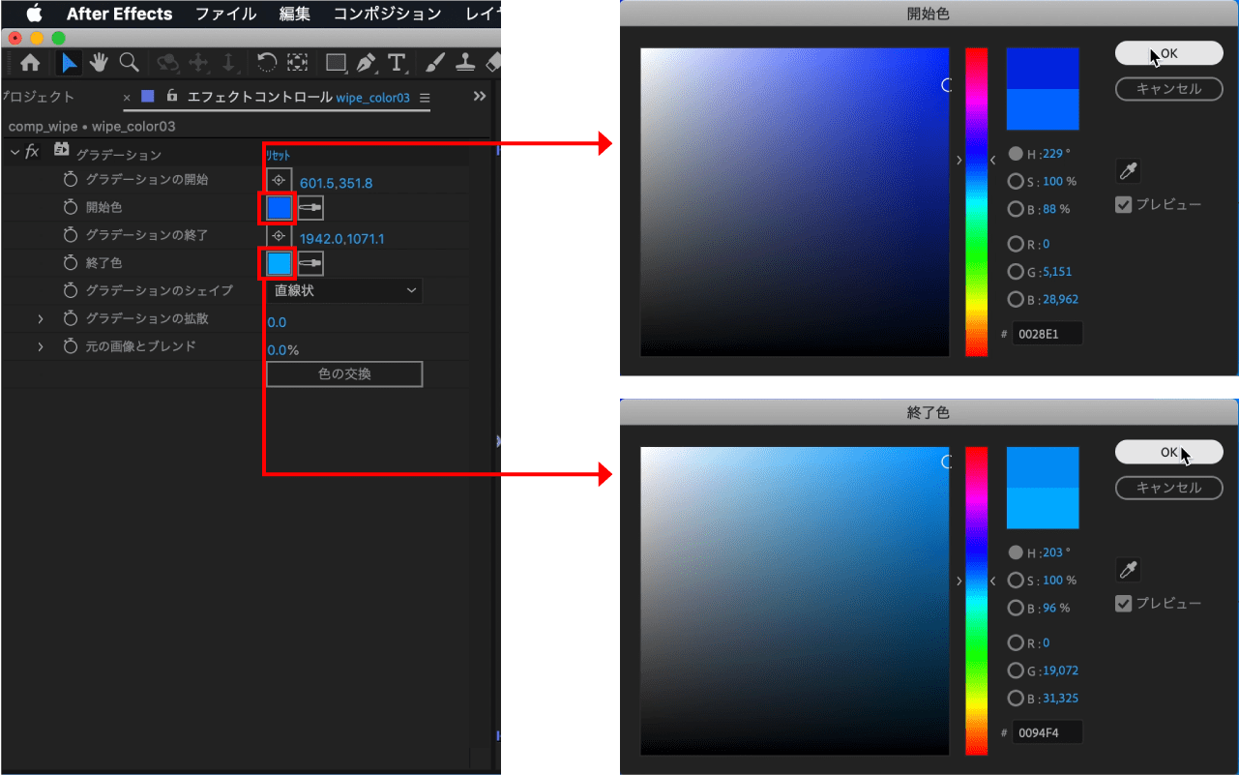The image size is (1239, 775).
Task: Select the B 88 % radio in 開始色 dialog
Action: [x=1015, y=209]
